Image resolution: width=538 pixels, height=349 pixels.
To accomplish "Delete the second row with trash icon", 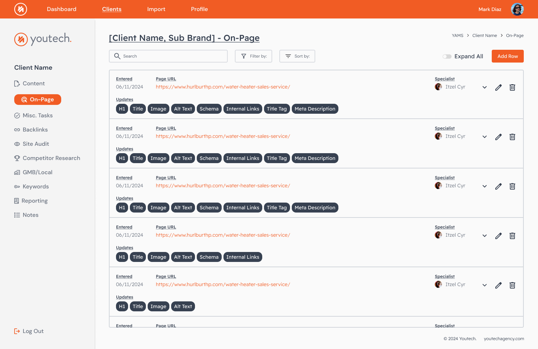I will coord(512,137).
